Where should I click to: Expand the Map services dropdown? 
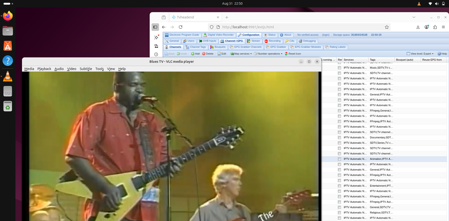click(241, 54)
